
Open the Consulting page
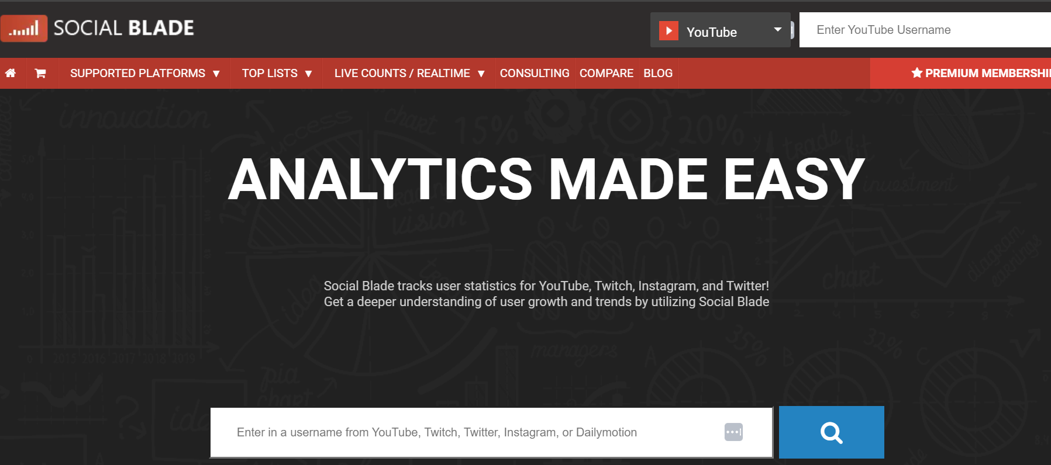(535, 73)
